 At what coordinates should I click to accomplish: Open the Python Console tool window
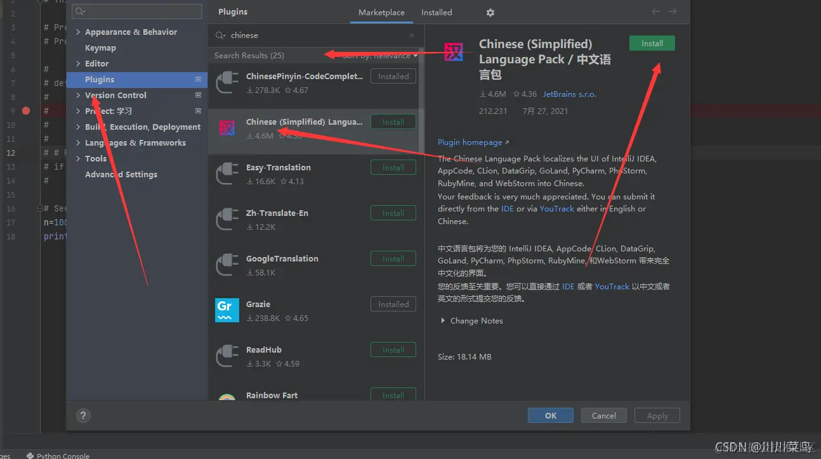pos(58,455)
